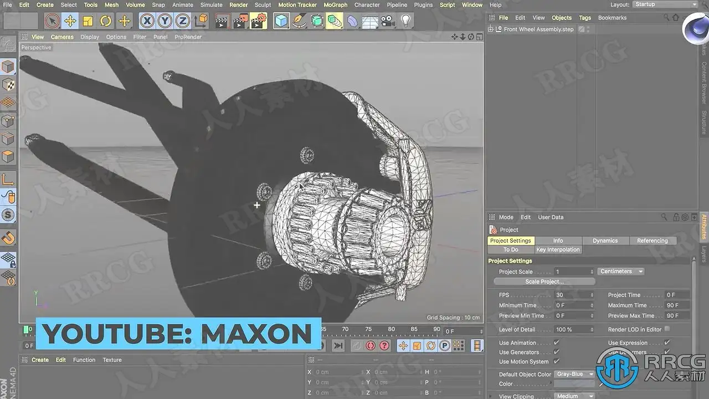Untick the Use Animation checkbox

(x=557, y=343)
